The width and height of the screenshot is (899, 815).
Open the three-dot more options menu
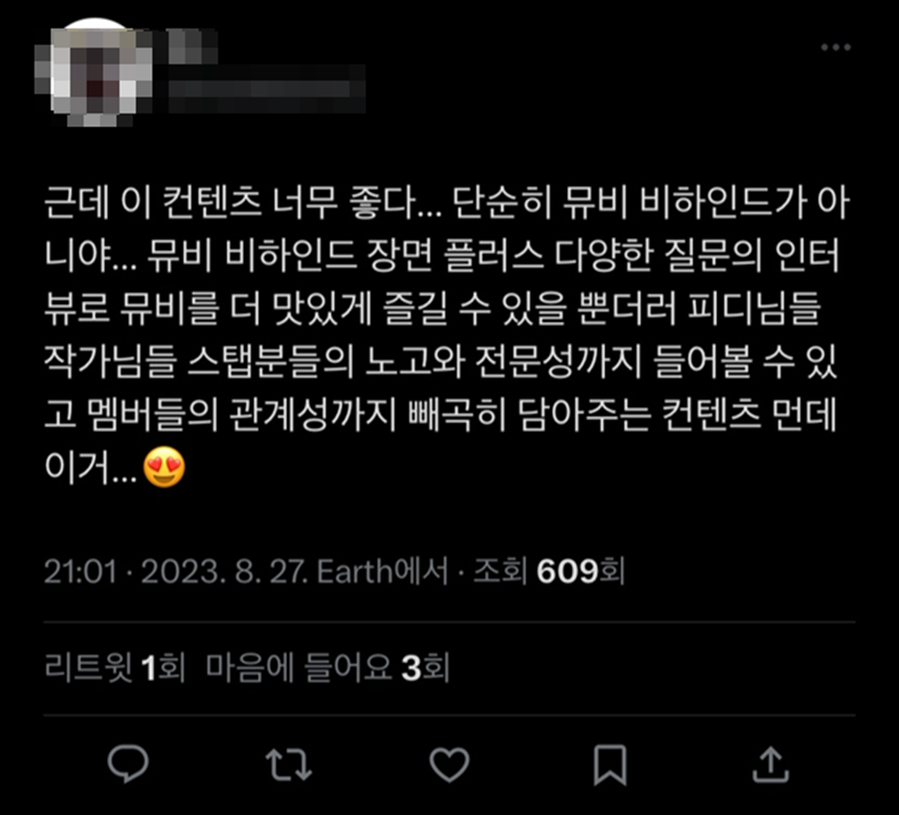coord(835,47)
